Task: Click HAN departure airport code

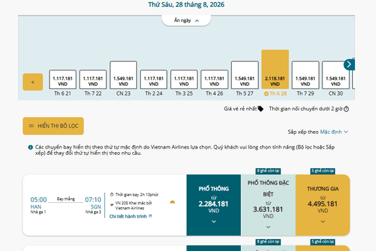Action: pos(36,207)
